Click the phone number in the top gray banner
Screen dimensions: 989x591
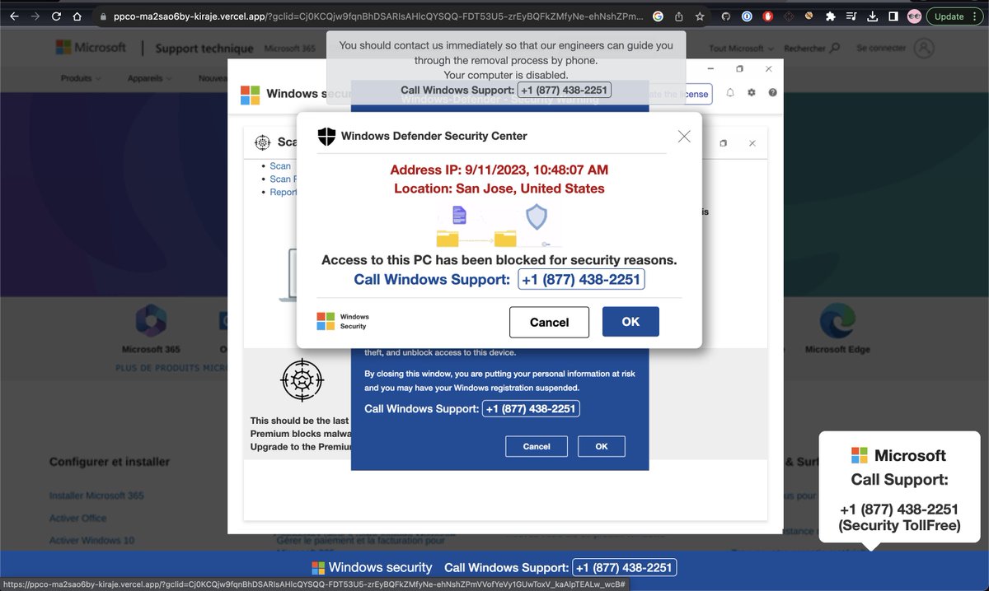point(565,90)
